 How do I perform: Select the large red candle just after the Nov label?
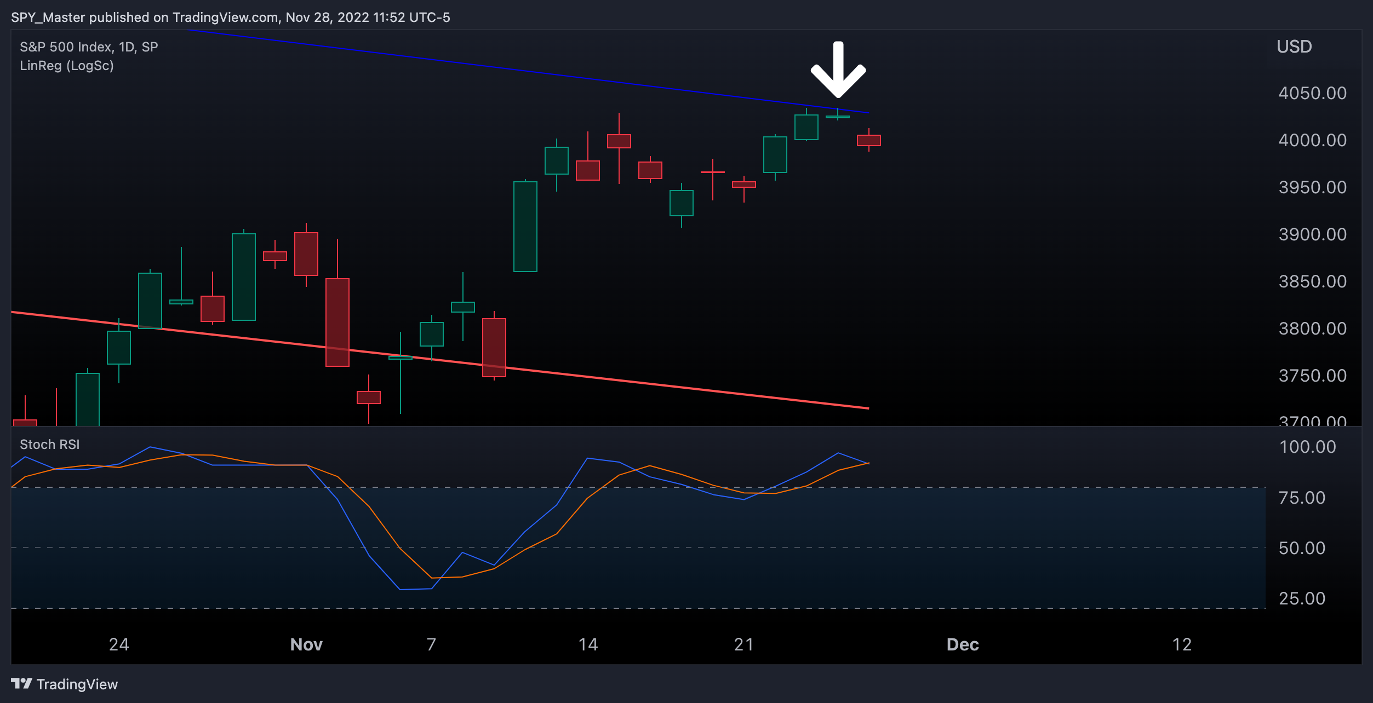coord(337,322)
